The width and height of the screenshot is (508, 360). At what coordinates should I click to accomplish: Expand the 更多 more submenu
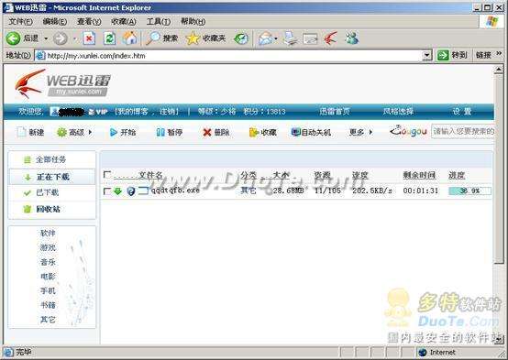[371, 132]
